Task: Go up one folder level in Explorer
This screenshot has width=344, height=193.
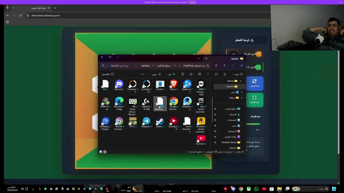Action: [224, 66]
